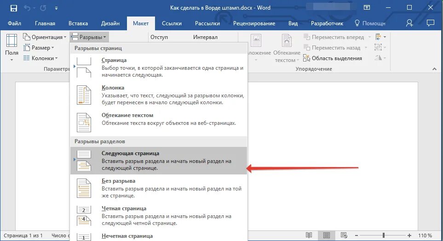Open the Comments speech bubble icon

click(x=430, y=23)
